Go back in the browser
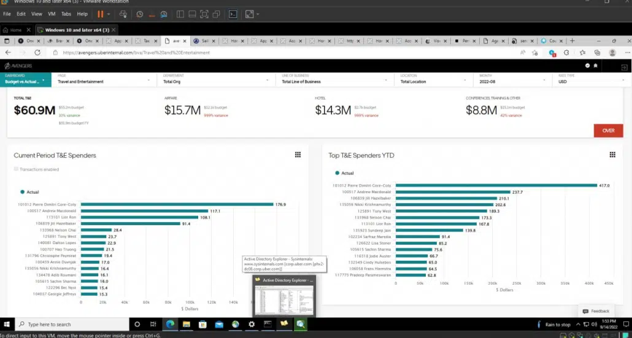 click(x=8, y=52)
